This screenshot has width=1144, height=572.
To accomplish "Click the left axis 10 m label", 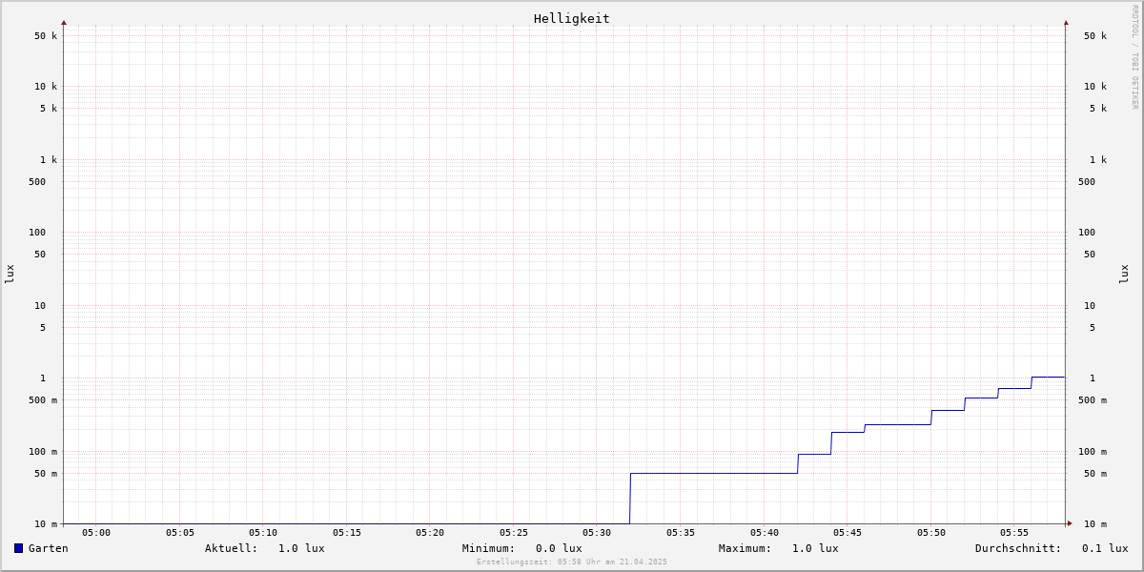I will pyautogui.click(x=46, y=524).
